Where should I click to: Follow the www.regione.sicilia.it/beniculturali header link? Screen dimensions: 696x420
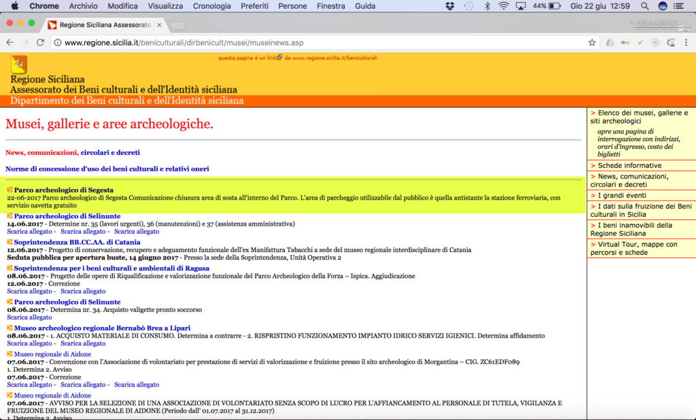(334, 58)
